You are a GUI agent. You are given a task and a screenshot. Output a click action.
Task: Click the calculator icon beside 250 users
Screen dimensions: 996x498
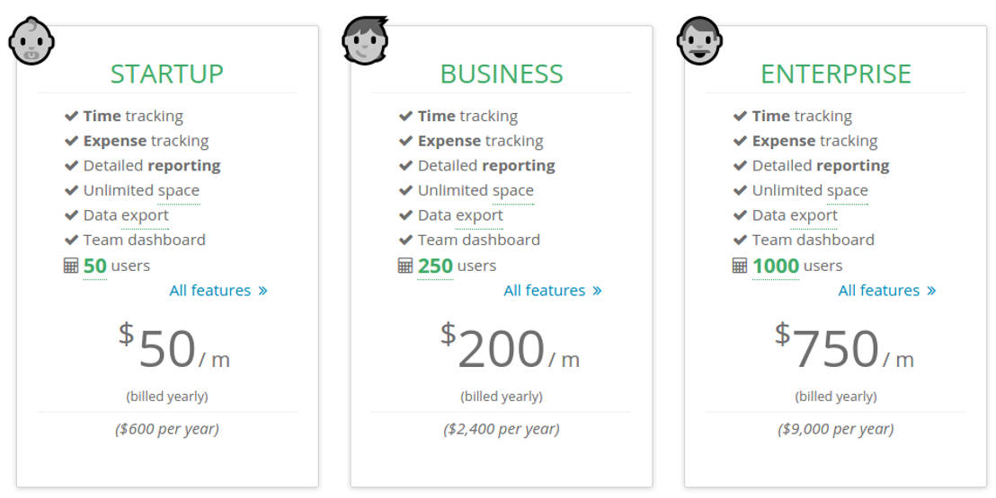405,266
